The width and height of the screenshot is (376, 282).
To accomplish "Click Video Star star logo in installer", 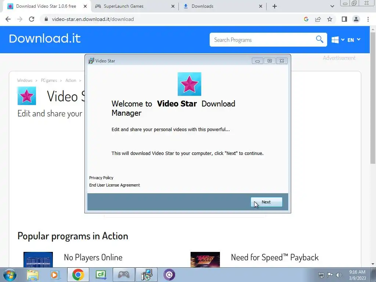I will coord(189,84).
